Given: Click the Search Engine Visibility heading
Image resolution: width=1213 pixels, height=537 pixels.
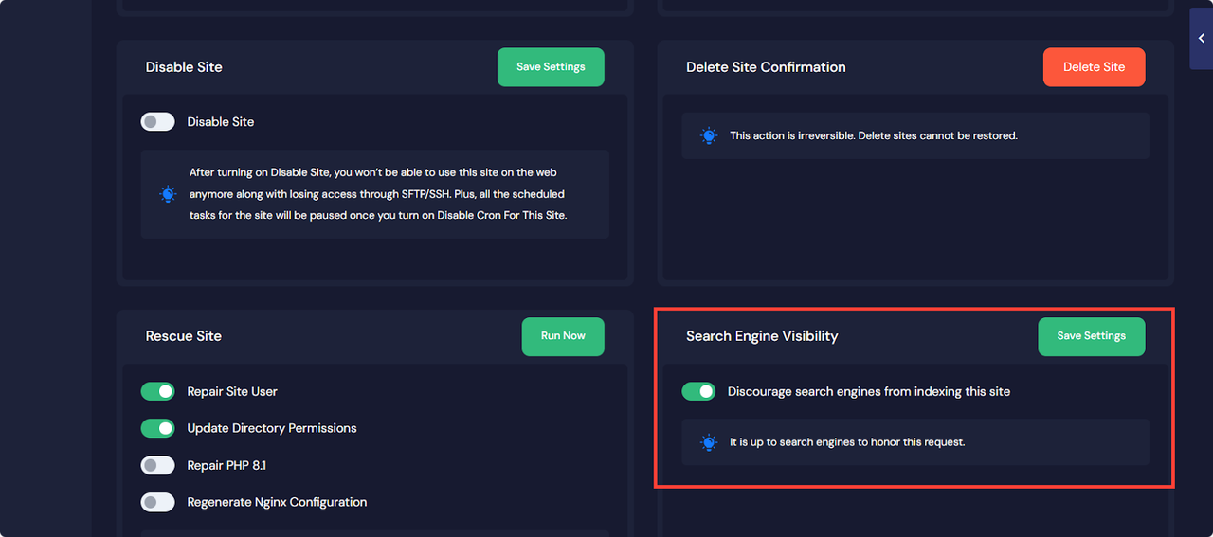Looking at the screenshot, I should click(762, 336).
